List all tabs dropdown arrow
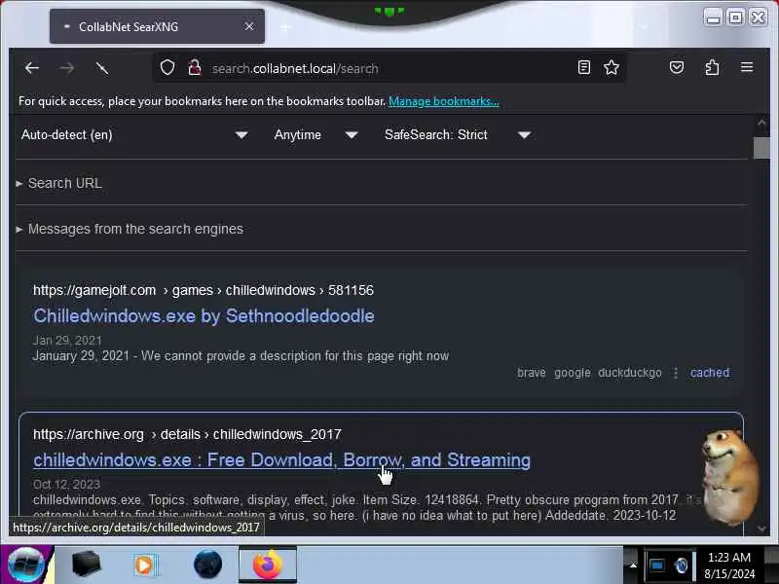The width and height of the screenshot is (779, 584). (x=644, y=27)
